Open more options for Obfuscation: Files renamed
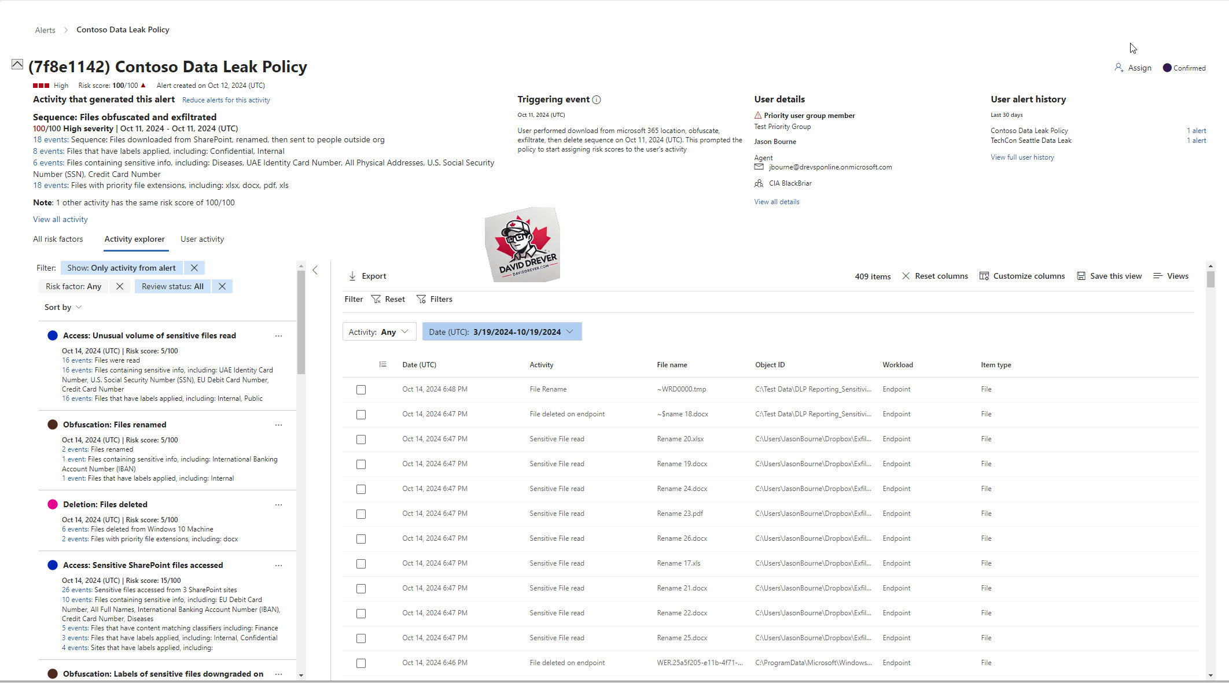1229x683 pixels. coord(279,424)
